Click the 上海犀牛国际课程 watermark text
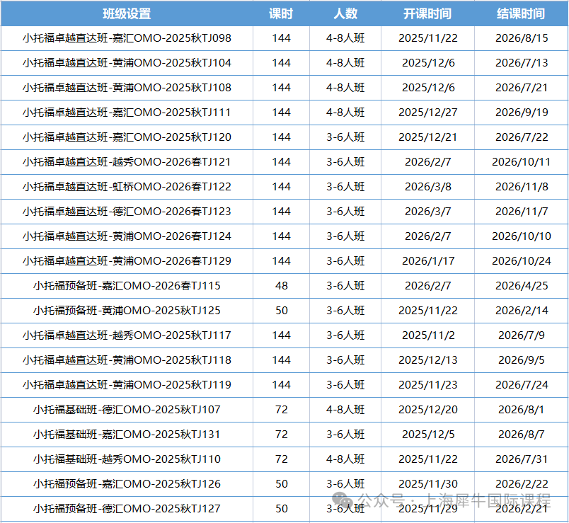Viewport: 569px width, 523px height. coord(485,500)
